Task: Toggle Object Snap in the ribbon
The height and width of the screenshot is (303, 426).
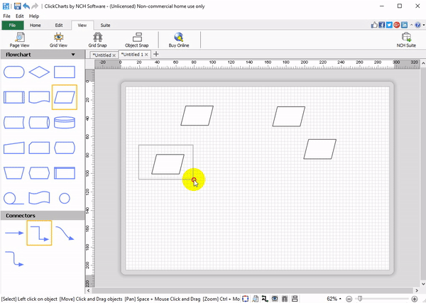Action: [136, 40]
